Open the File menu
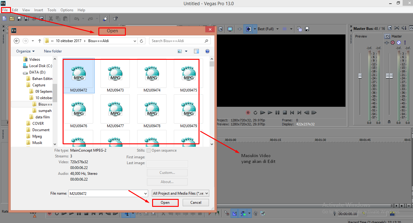The height and width of the screenshot is (223, 413). coord(5,10)
